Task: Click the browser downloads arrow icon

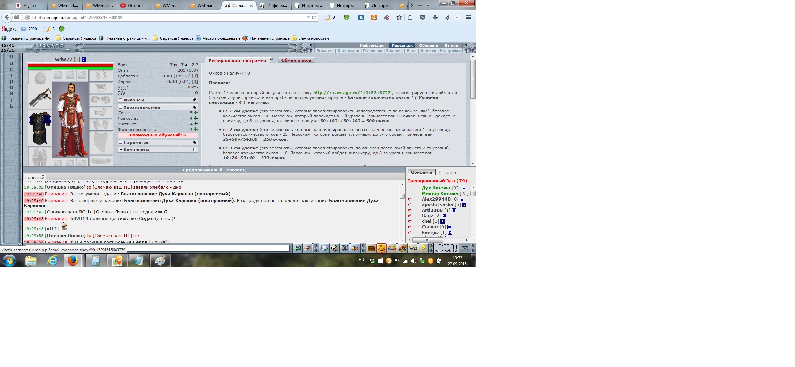Action: click(435, 17)
